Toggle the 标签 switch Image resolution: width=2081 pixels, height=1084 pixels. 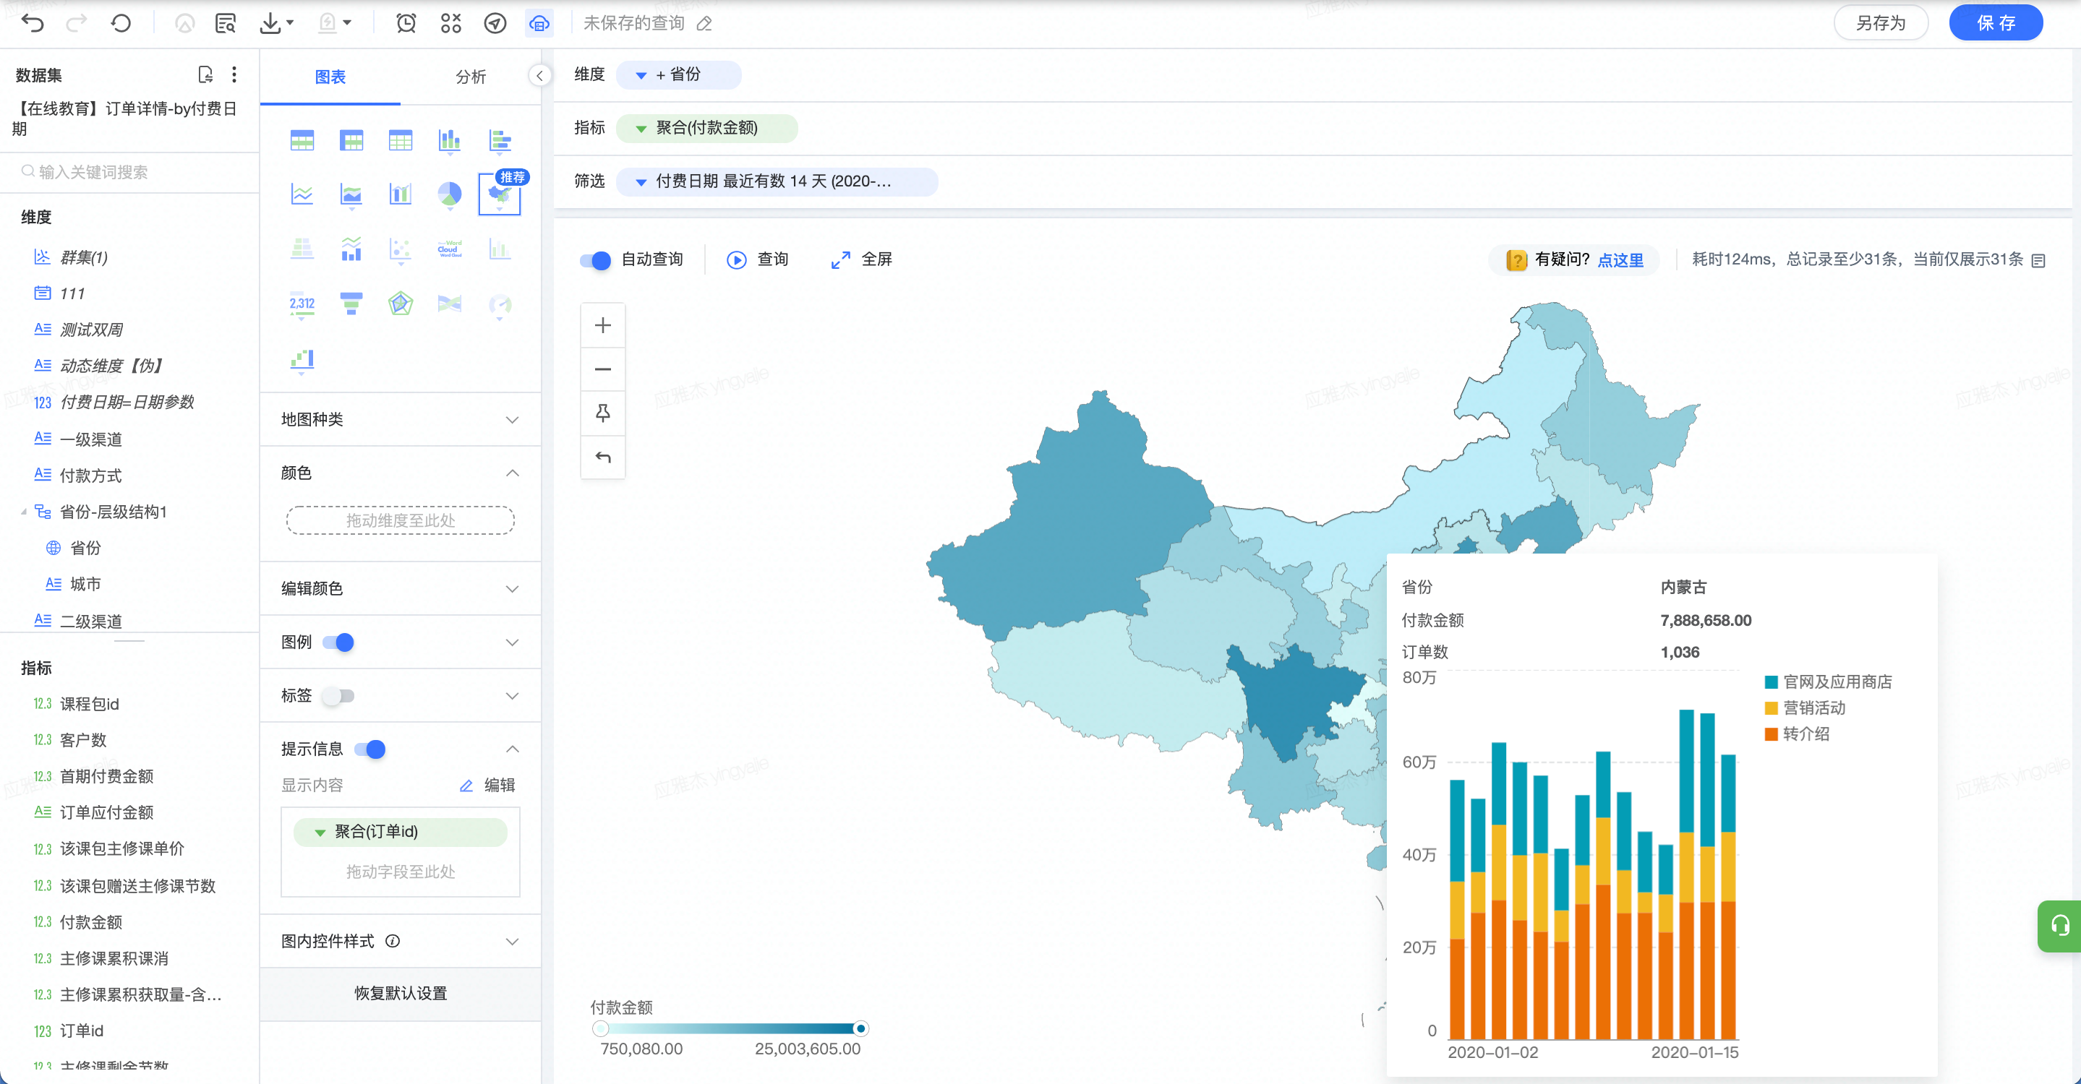[338, 696]
